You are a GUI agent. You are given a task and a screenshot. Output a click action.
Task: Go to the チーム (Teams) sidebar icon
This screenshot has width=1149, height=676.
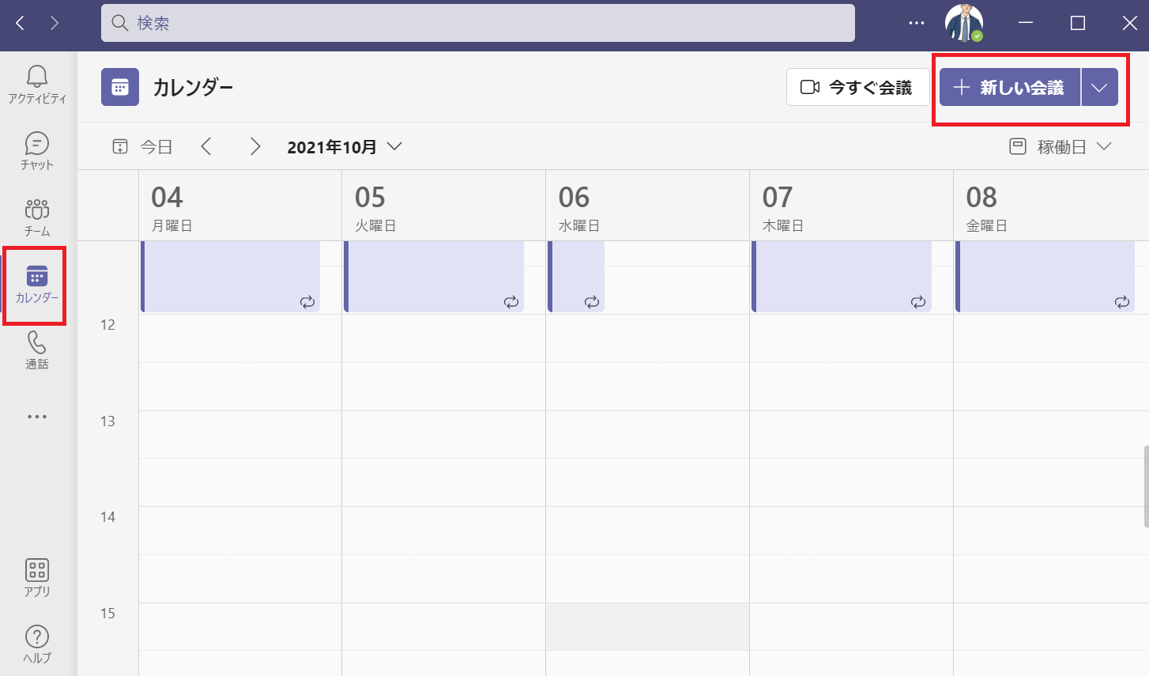click(37, 217)
